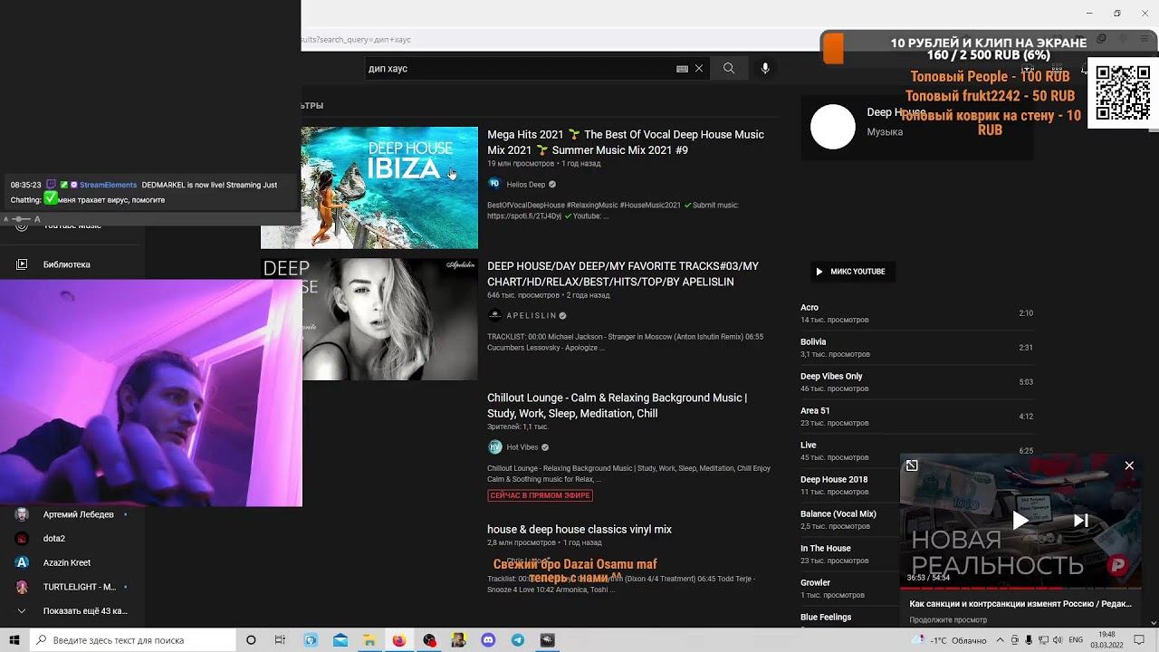Seek the miniplayer red progress bar
This screenshot has height=652, width=1159.
[x=1020, y=588]
